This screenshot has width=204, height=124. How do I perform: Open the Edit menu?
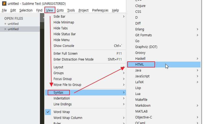pyautogui.click(x=13, y=10)
